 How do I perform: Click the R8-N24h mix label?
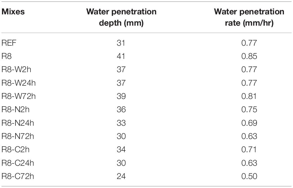pyautogui.click(x=18, y=123)
